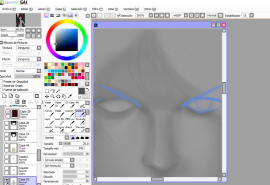Show the color wheel panel icon
The image size is (270, 185).
pyautogui.click(x=46, y=15)
